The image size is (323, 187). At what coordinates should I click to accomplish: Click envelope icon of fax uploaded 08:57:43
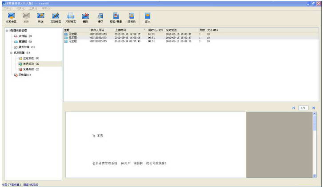point(66,41)
